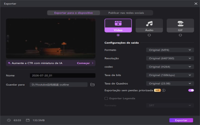This screenshot has width=200, height=125.
Task: Click the Exportação sem perdas priorizada label
Action: pyautogui.click(x=129, y=90)
